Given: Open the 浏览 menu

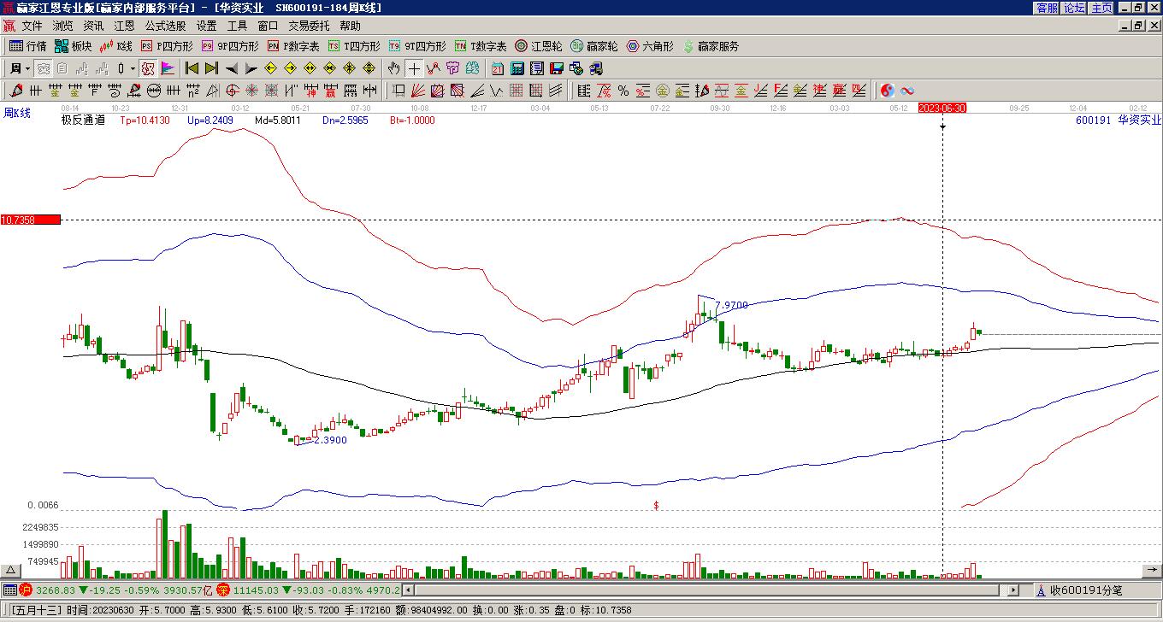Looking at the screenshot, I should coord(62,26).
